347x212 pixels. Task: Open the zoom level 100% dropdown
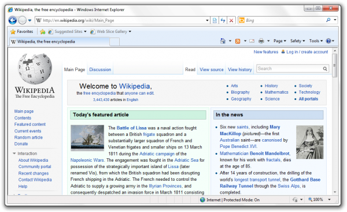tap(329, 200)
